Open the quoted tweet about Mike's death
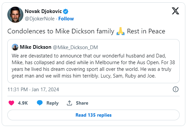Image resolution: width=188 pixels, height=129 pixels. click(93, 61)
